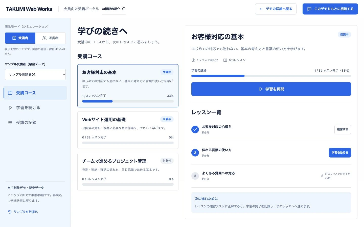The height and width of the screenshot is (227, 364).
Task: Click the 会員向け受講ポータル header text
Action: tap(81, 9)
